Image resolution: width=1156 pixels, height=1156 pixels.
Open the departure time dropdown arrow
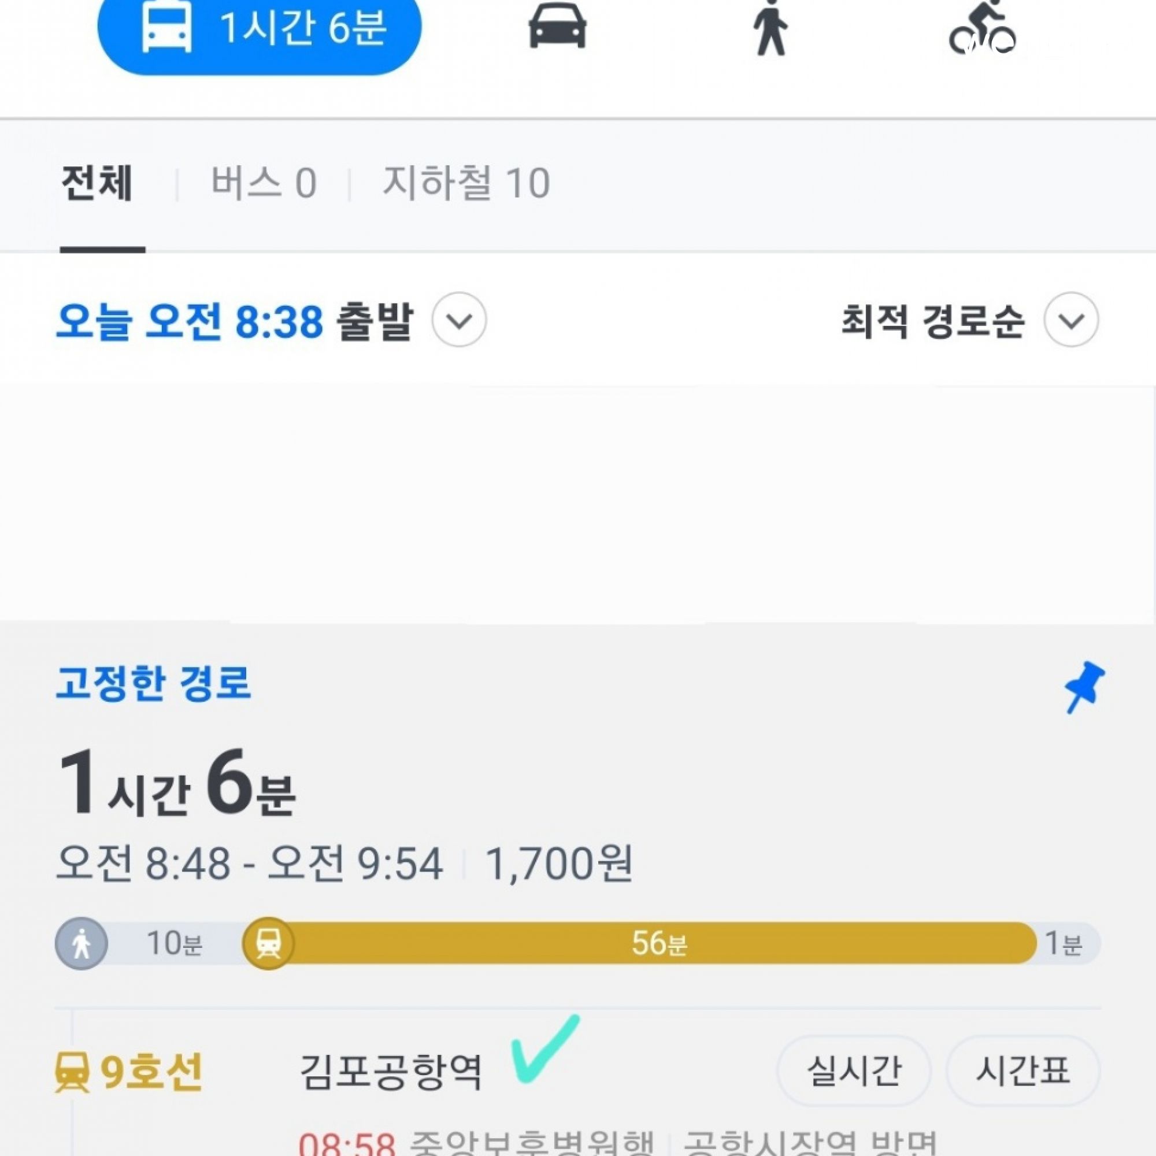pos(459,320)
